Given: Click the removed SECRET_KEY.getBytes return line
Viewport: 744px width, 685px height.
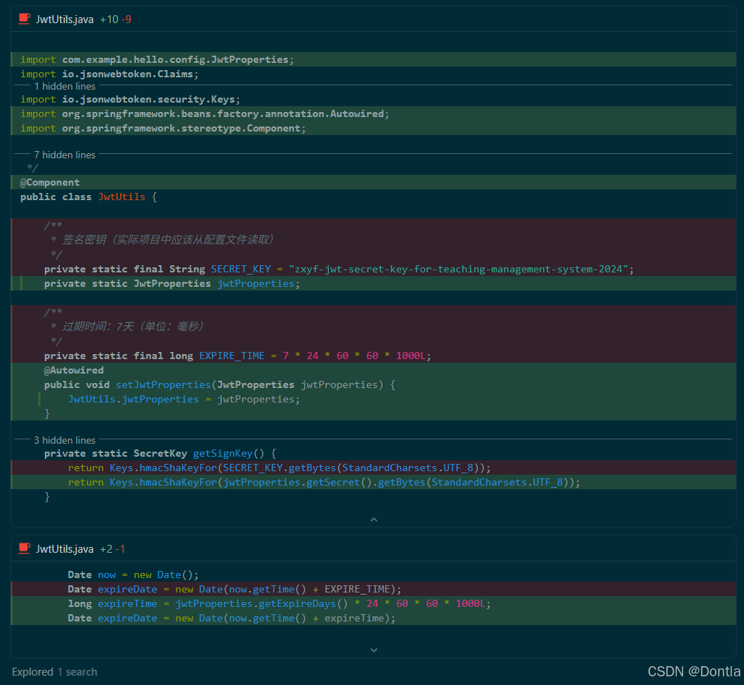Looking at the screenshot, I should click(x=373, y=468).
